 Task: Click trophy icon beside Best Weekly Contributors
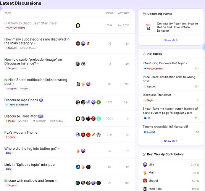(x=144, y=154)
